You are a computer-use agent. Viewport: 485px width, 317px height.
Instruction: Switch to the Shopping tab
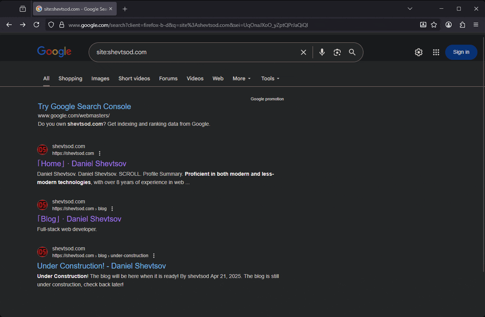coord(70,78)
